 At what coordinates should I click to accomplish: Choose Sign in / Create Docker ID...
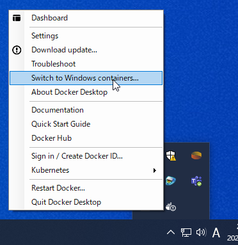point(86,156)
